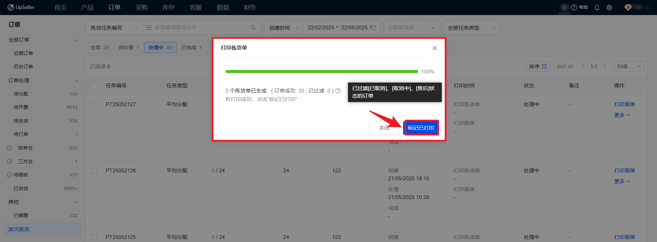
Task: Click the filtered orders info icon
Action: pyautogui.click(x=338, y=91)
